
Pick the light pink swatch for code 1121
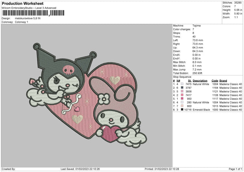181,91
